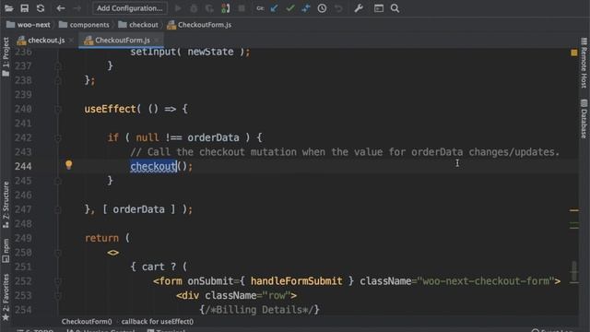This screenshot has height=332, width=590.
Task: Open the Z: Structure tool window
Action: 6,205
